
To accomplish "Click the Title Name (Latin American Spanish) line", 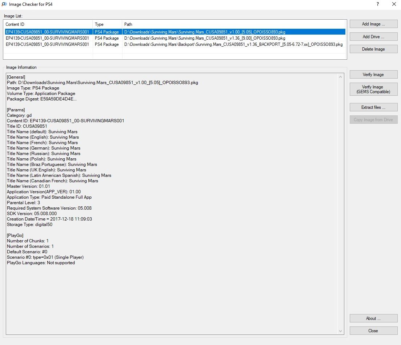I will (59, 175).
